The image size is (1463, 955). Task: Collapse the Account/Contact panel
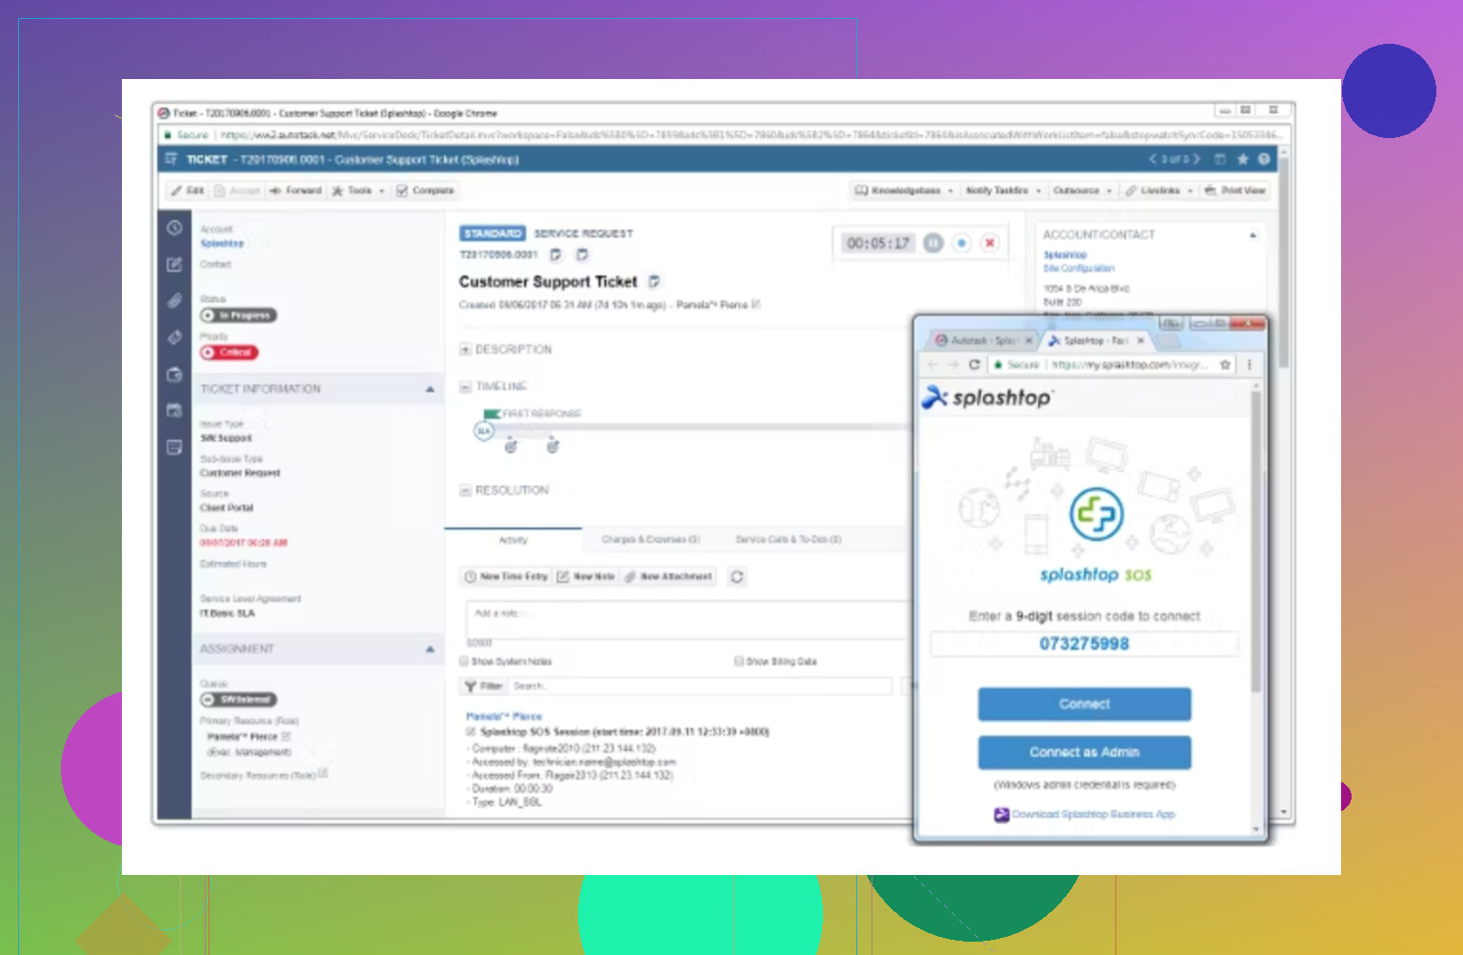(x=1253, y=234)
